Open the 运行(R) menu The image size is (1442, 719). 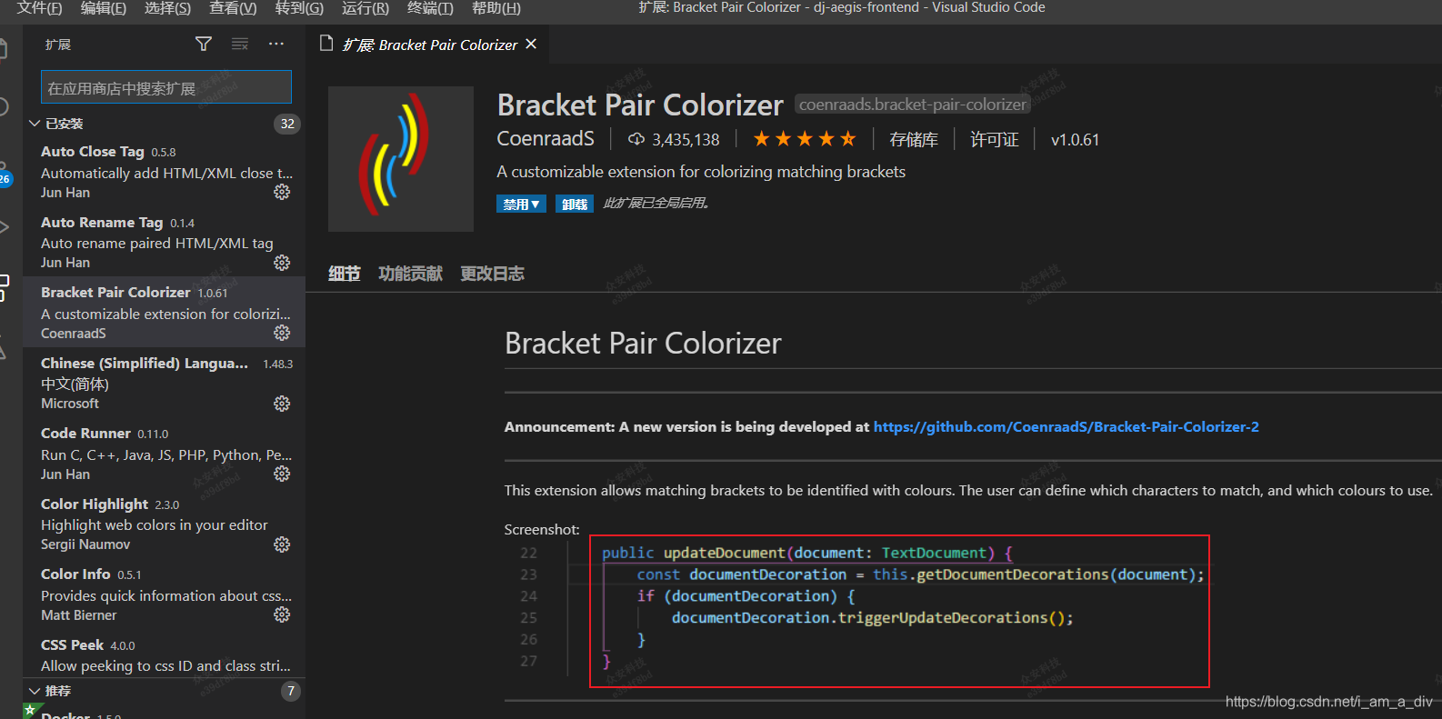point(366,8)
